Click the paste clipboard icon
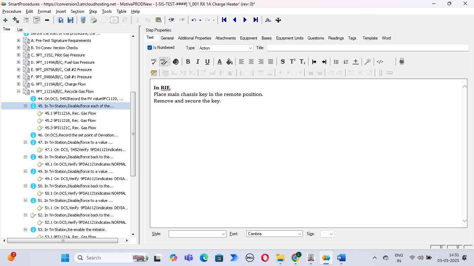Viewport: 474px width, 266px height. pyautogui.click(x=158, y=20)
